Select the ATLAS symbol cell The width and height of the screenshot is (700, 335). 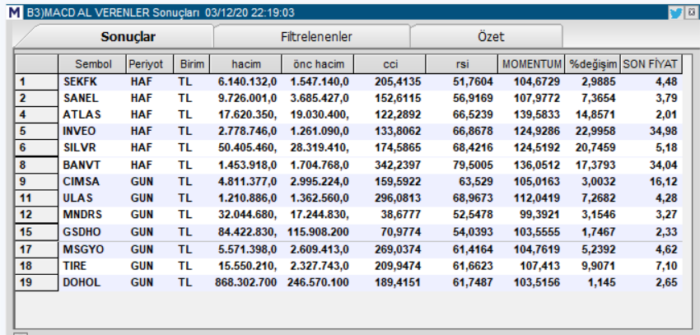(82, 114)
